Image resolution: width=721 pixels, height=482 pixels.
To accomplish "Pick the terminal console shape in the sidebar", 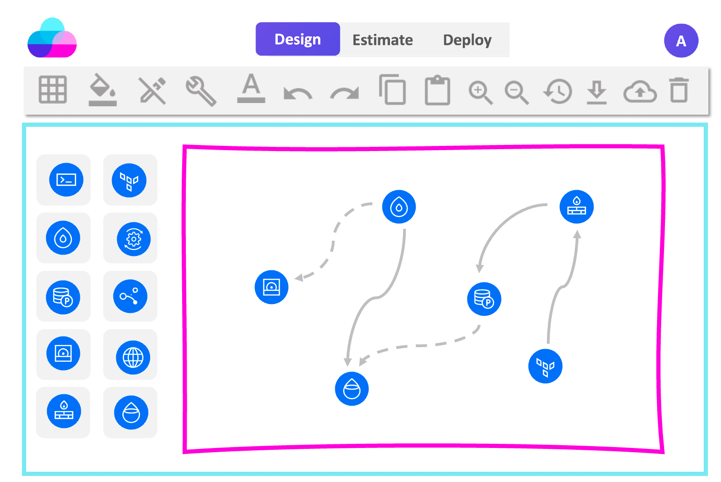I will (x=64, y=179).
